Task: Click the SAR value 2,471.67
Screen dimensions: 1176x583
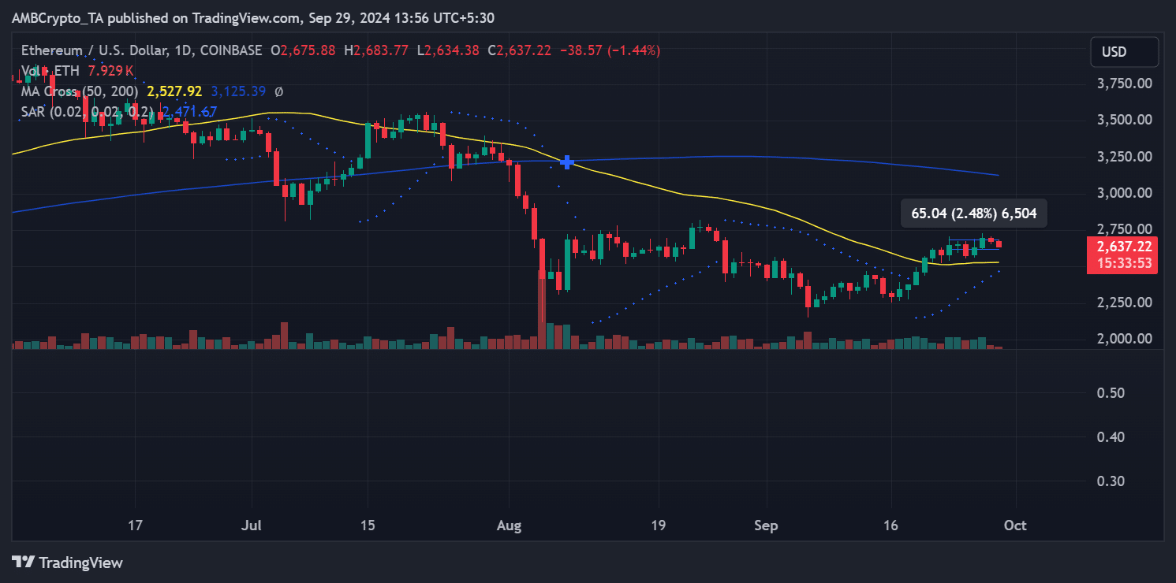Action: pos(189,112)
